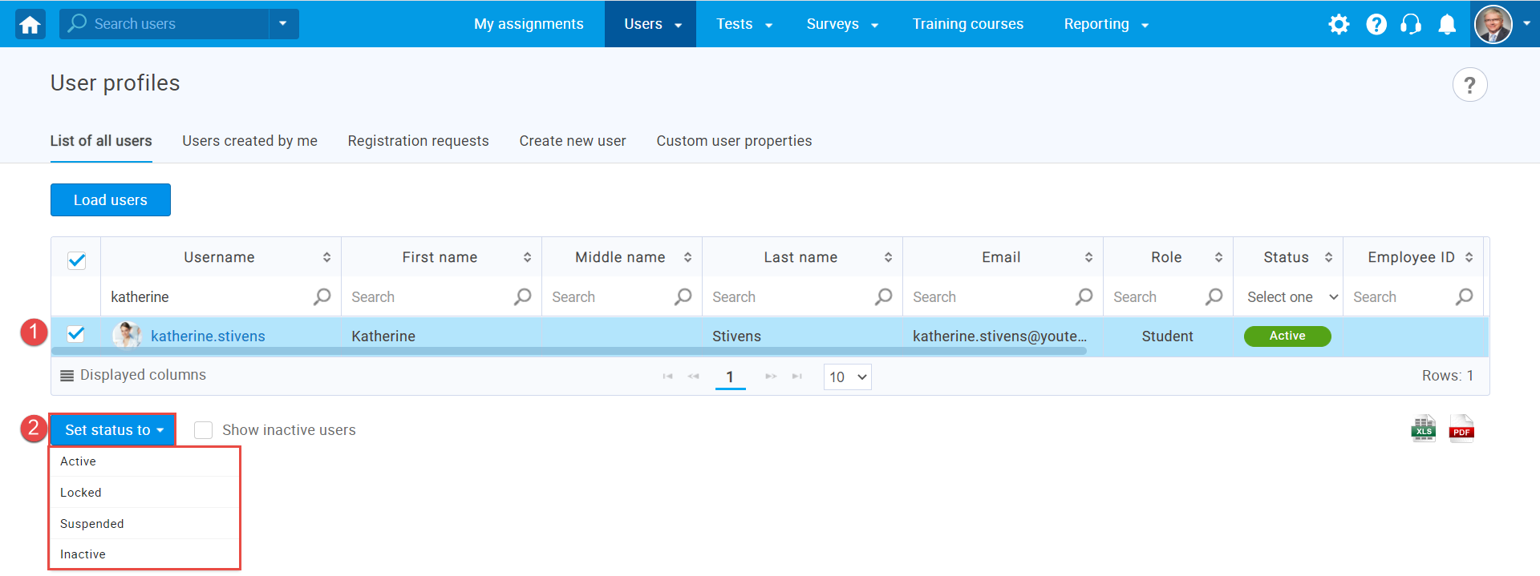Open the rows-per-page dropdown showing 10
The height and width of the screenshot is (576, 1540).
pyautogui.click(x=848, y=377)
